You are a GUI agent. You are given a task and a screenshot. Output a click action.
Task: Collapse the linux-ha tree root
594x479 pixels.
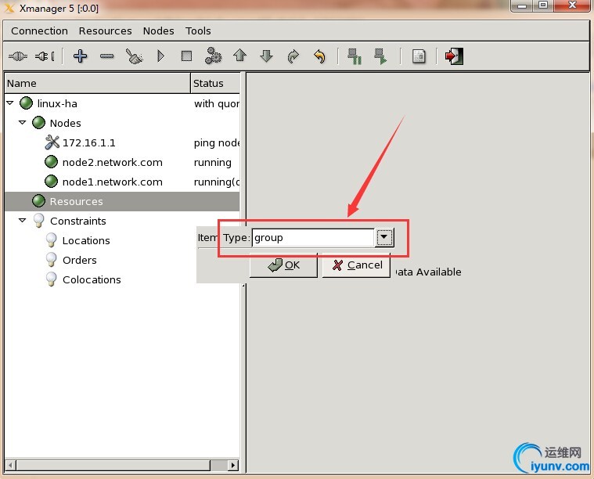click(10, 103)
